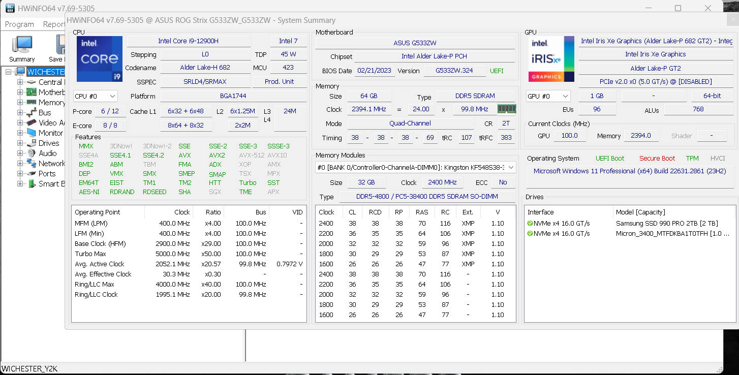Expand the Bus tree node
Image resolution: width=739 pixels, height=375 pixels.
[20, 113]
